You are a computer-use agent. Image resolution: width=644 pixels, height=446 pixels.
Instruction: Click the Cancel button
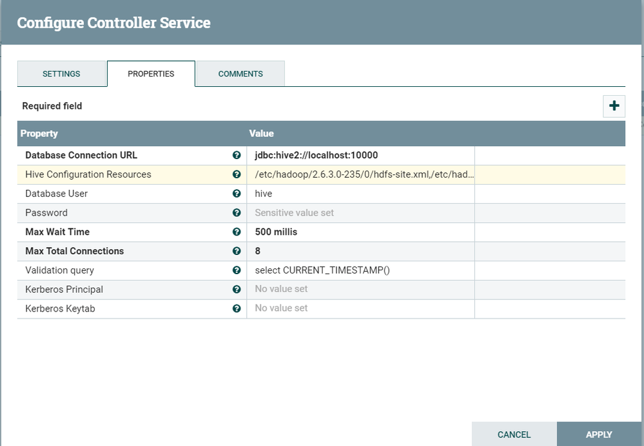[514, 434]
